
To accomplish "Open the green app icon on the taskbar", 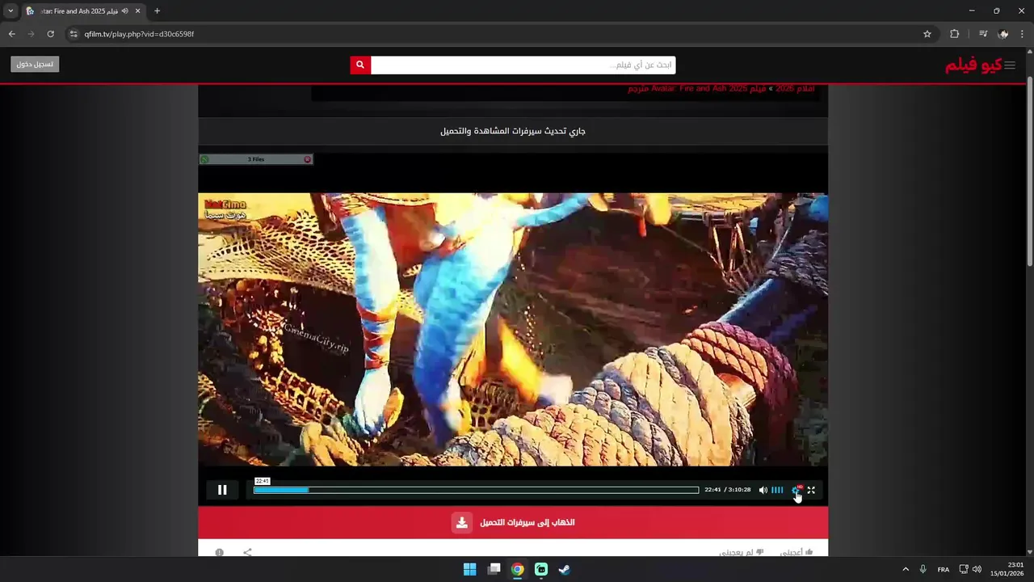I will (x=541, y=569).
